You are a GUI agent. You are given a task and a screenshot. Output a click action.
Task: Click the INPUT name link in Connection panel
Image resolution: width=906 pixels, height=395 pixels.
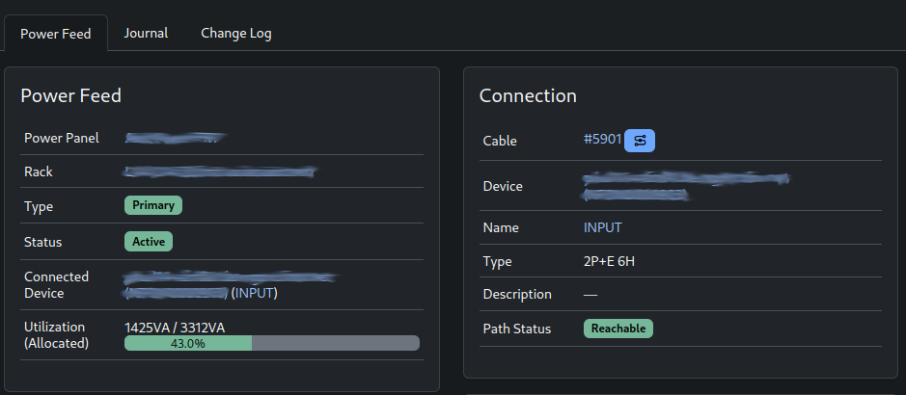603,228
